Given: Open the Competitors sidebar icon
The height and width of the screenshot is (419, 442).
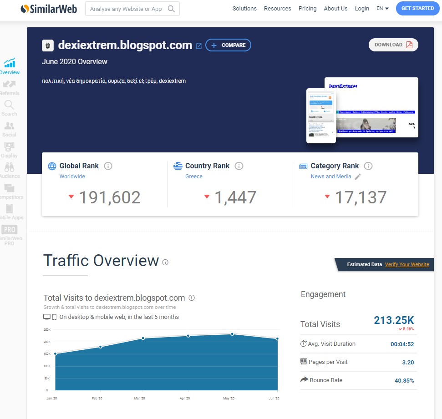Looking at the screenshot, I should (9, 188).
